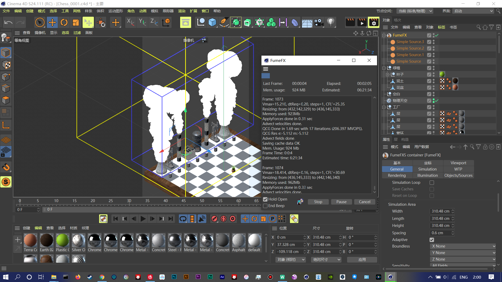
Task: Click Record Active Objects button
Action: point(214,219)
